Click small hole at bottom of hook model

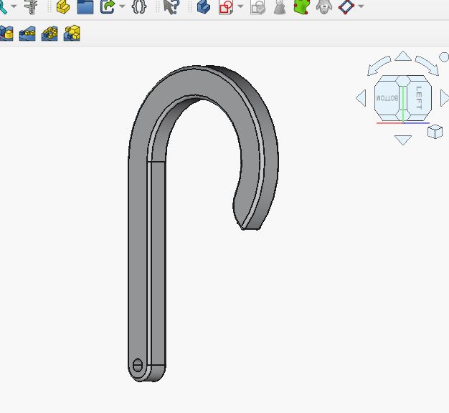[138, 365]
